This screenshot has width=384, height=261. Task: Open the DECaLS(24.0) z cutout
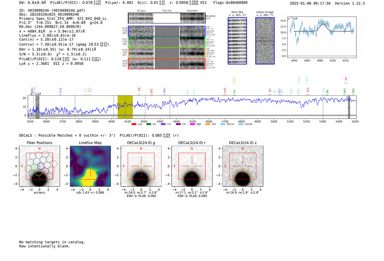242,166
